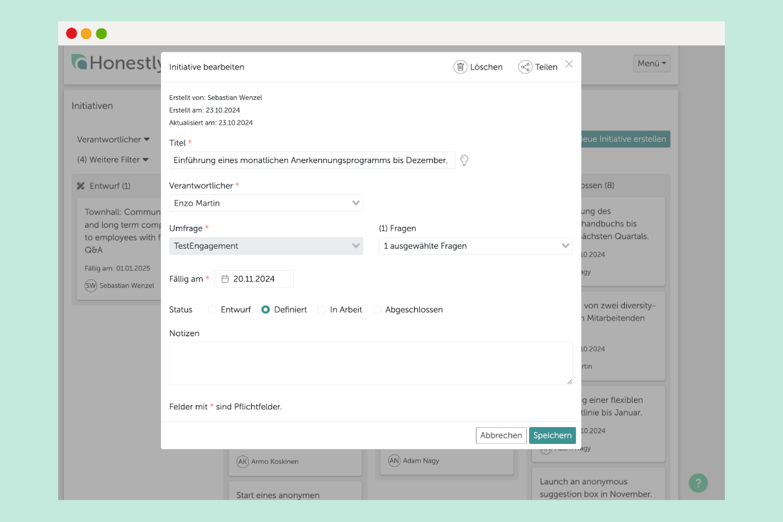This screenshot has width=783, height=522.
Task: Click the Fällig am date field 20.11.2024
Action: tap(254, 279)
